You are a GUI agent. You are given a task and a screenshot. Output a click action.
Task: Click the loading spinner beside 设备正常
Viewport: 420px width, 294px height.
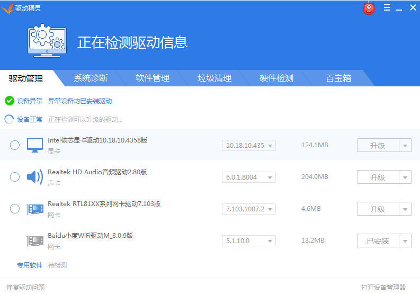click(x=9, y=119)
